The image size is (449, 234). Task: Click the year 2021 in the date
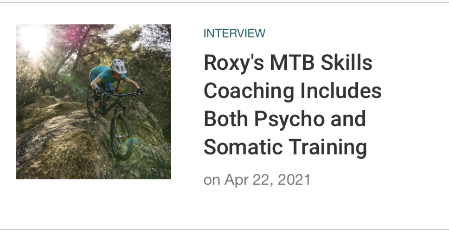pyautogui.click(x=294, y=180)
